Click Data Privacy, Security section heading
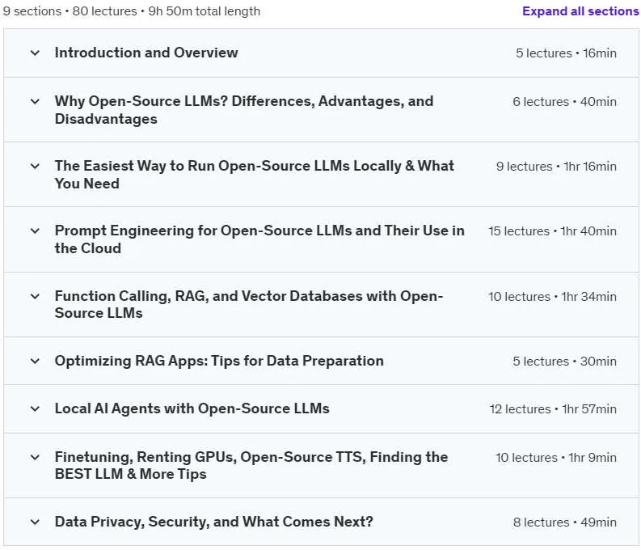Viewport: 641px width, 550px height. [214, 522]
